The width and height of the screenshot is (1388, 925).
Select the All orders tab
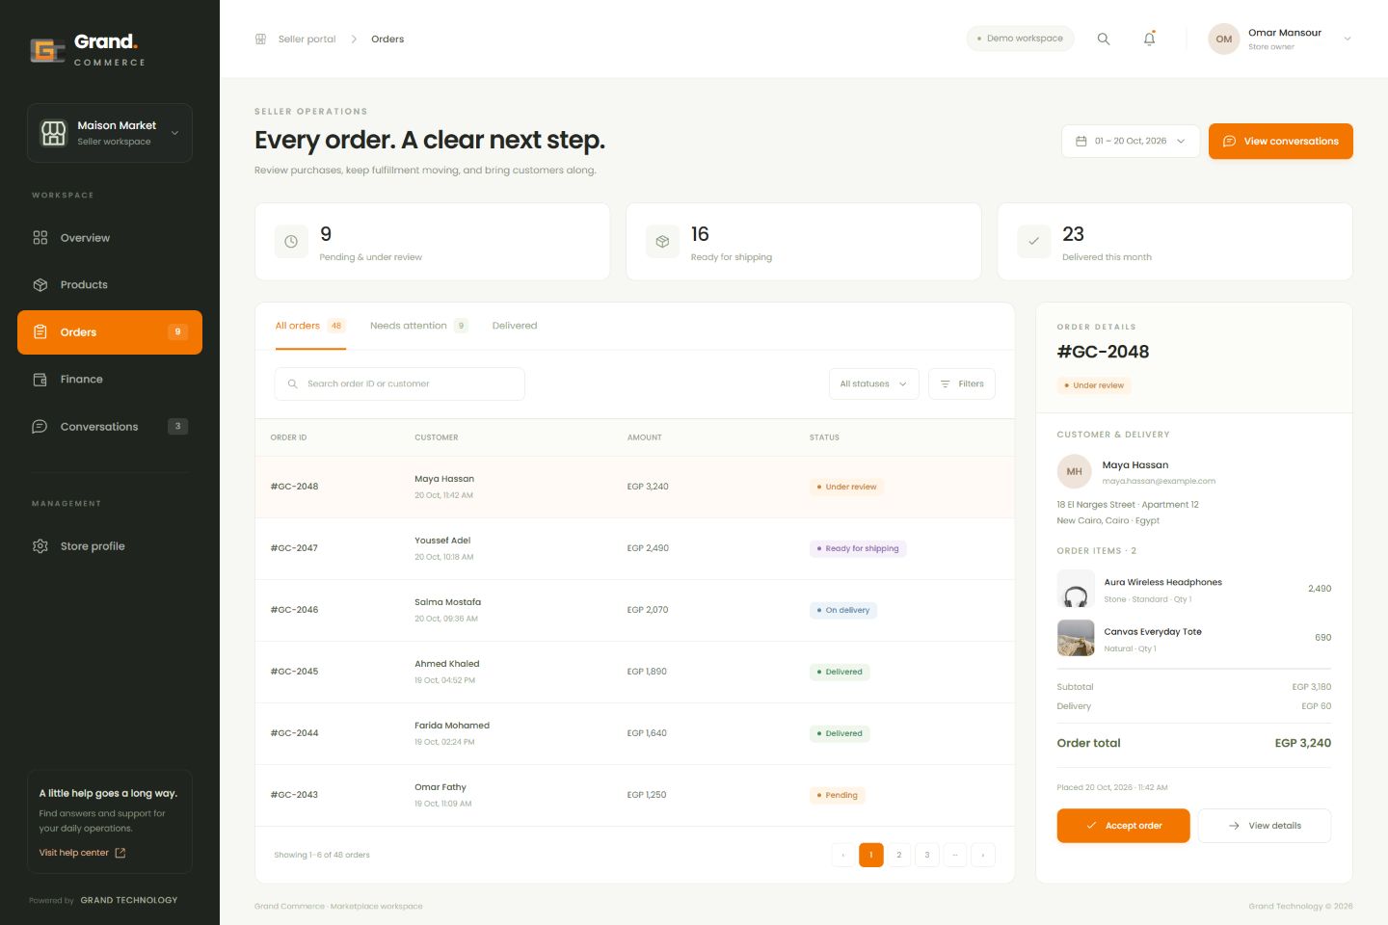coord(309,326)
